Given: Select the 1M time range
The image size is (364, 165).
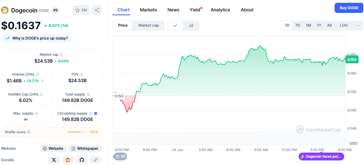Looking at the screenshot, I should pos(308,25).
